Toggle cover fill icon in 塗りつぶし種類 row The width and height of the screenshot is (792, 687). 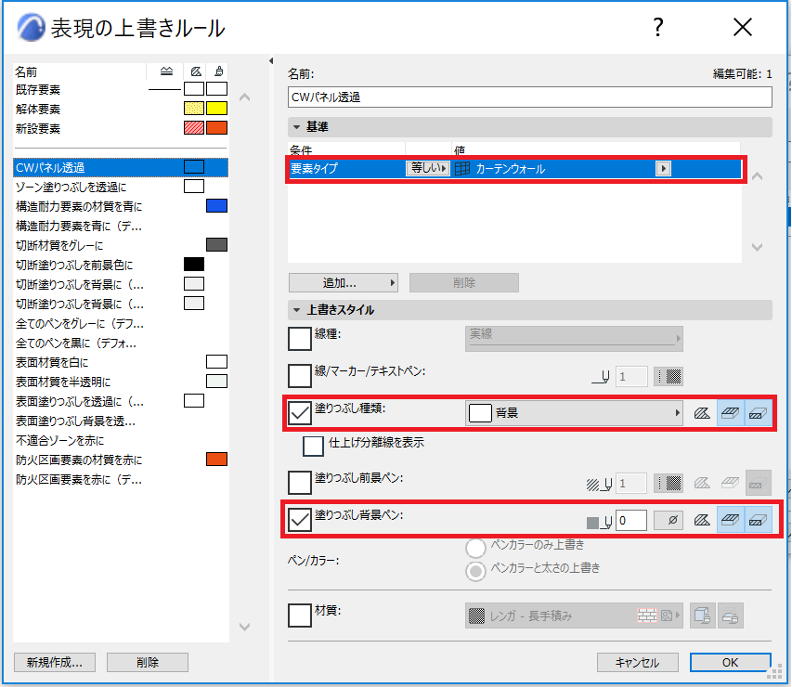(731, 413)
